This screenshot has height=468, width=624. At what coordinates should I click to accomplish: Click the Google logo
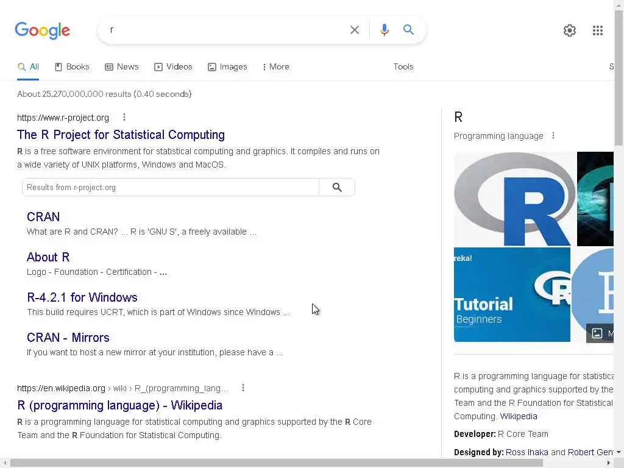point(43,30)
